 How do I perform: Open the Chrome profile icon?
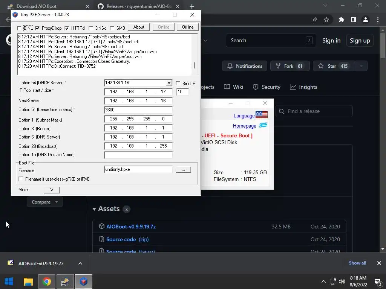pyautogui.click(x=366, y=20)
